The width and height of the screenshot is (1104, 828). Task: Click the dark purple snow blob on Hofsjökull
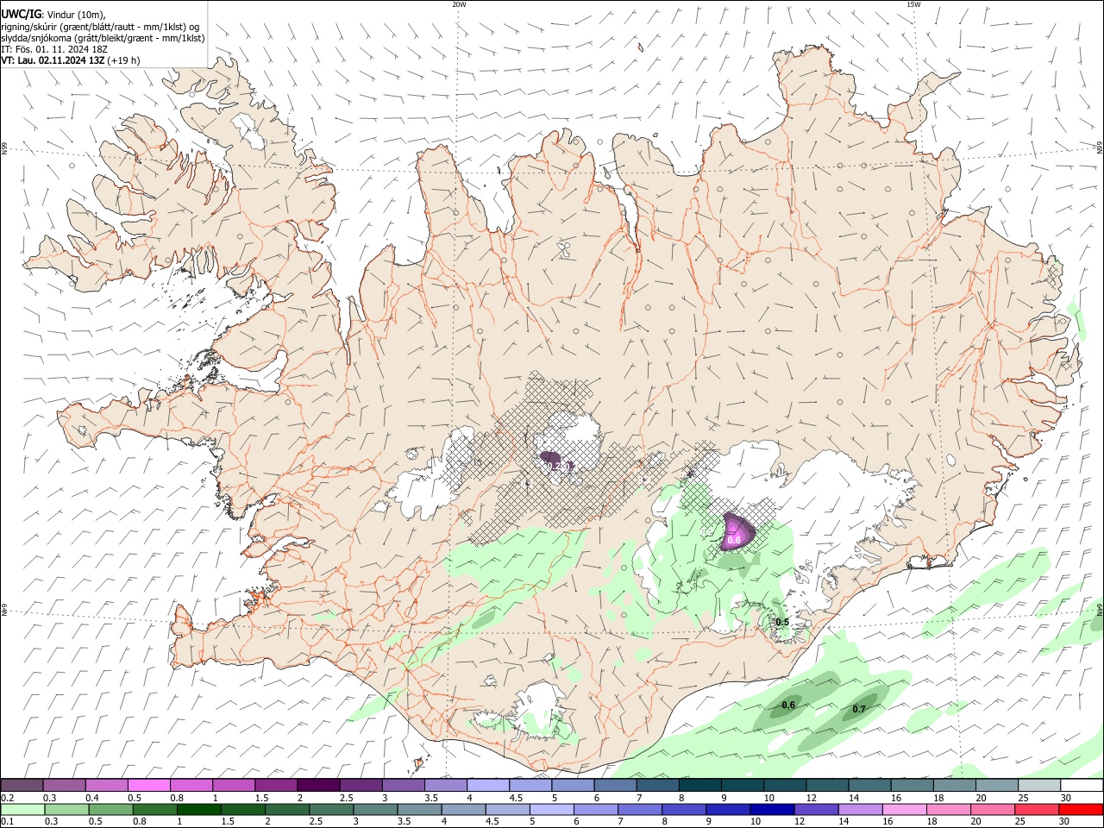click(552, 460)
